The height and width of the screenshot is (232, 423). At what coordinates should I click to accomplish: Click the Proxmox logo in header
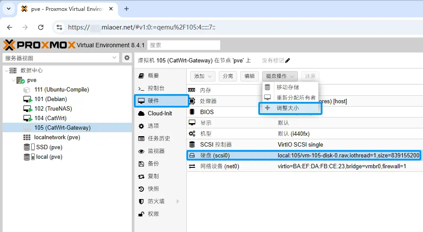[x=39, y=45]
